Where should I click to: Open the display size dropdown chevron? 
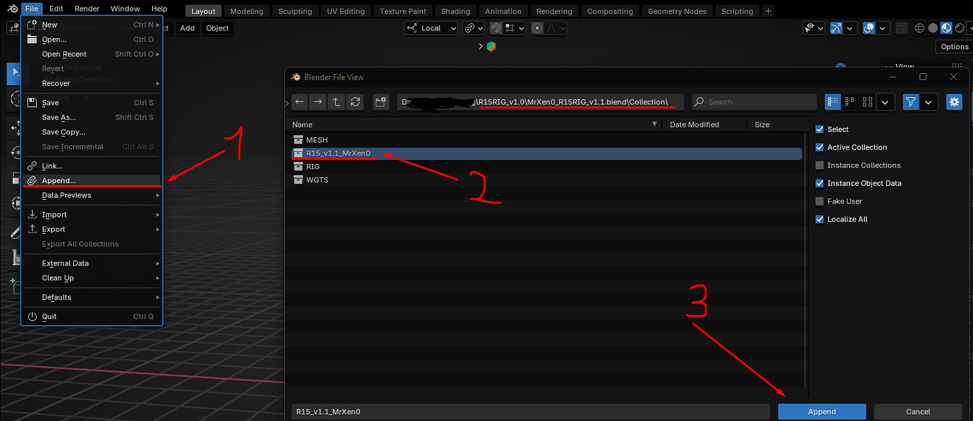point(886,102)
